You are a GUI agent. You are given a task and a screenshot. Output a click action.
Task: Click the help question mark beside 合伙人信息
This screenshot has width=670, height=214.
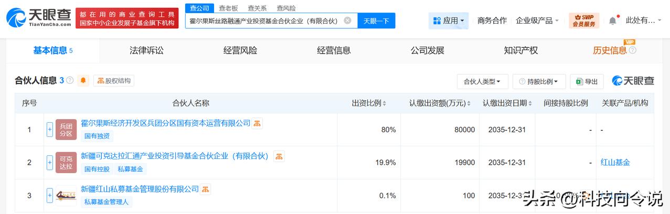click(x=70, y=81)
